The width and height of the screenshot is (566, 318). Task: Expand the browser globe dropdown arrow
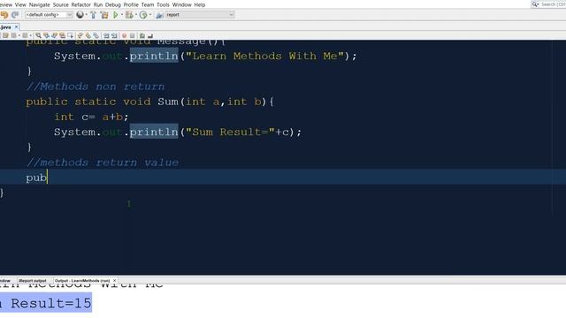(86, 15)
